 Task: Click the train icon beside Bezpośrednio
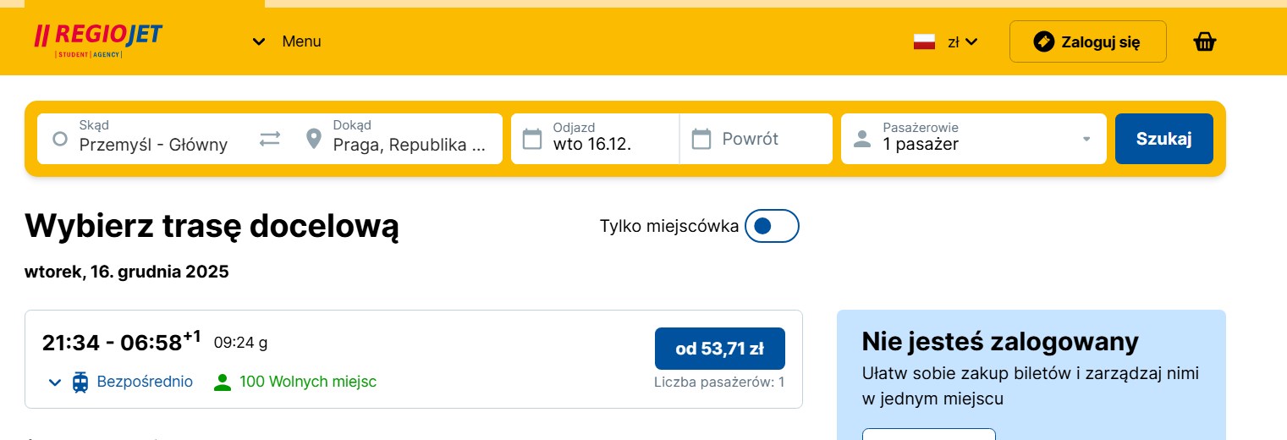point(80,382)
